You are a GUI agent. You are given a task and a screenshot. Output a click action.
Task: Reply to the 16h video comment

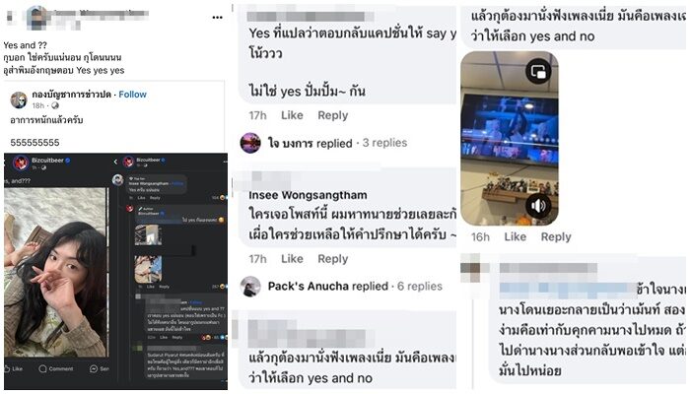click(x=556, y=237)
